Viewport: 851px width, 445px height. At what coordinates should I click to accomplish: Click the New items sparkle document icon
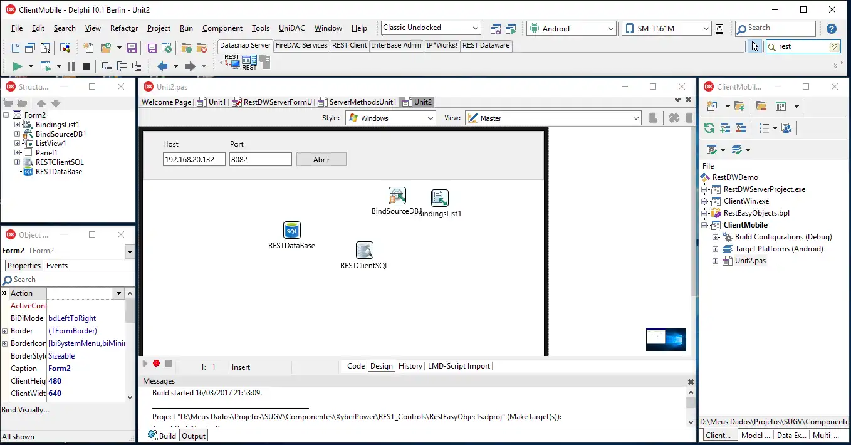(x=88, y=48)
